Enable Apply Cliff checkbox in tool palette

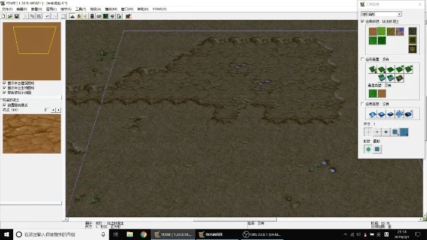pyautogui.click(x=363, y=59)
